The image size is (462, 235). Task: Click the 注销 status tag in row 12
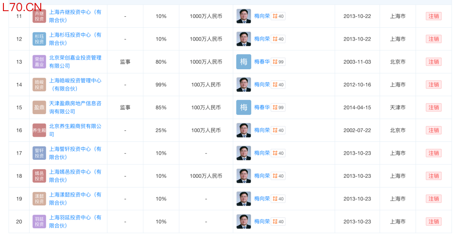[433, 39]
